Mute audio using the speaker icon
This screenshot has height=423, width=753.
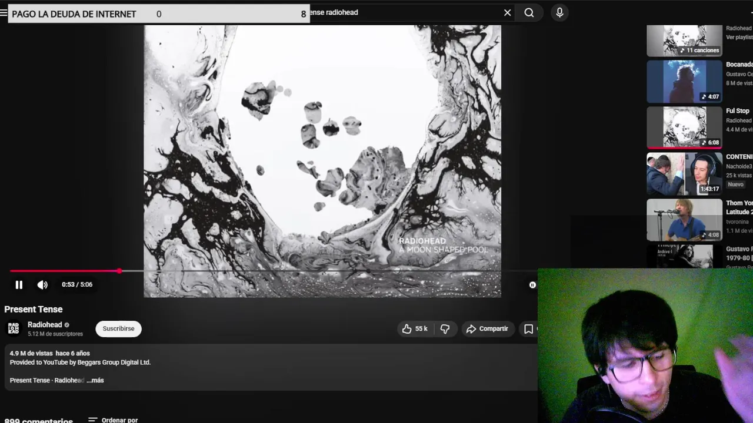42,285
